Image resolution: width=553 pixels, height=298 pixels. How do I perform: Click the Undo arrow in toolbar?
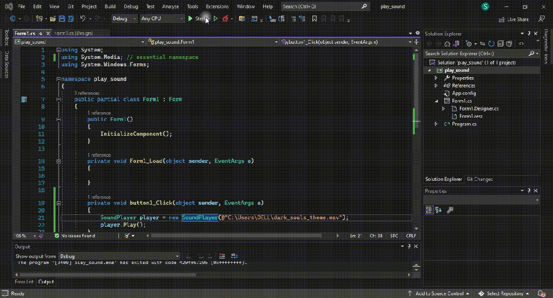click(x=83, y=19)
